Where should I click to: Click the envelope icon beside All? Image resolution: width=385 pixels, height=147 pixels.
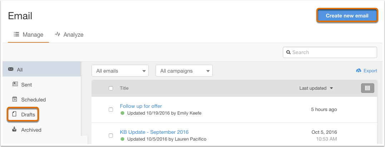click(x=11, y=69)
